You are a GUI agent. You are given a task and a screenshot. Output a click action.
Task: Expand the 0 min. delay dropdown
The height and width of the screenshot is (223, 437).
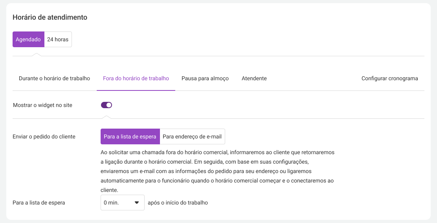pos(122,203)
